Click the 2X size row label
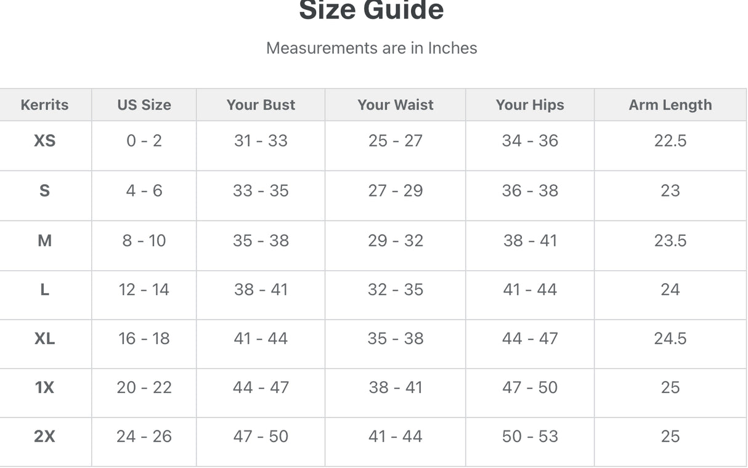748x468 pixels. click(44, 437)
